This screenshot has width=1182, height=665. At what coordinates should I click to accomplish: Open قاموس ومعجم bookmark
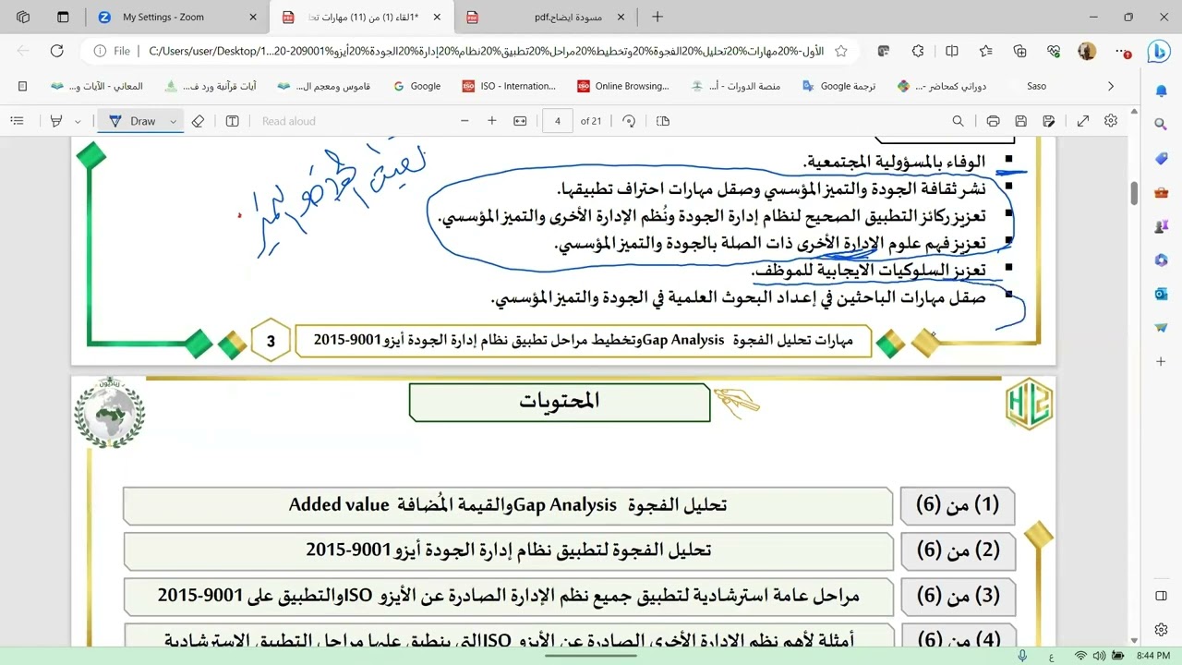tap(324, 86)
